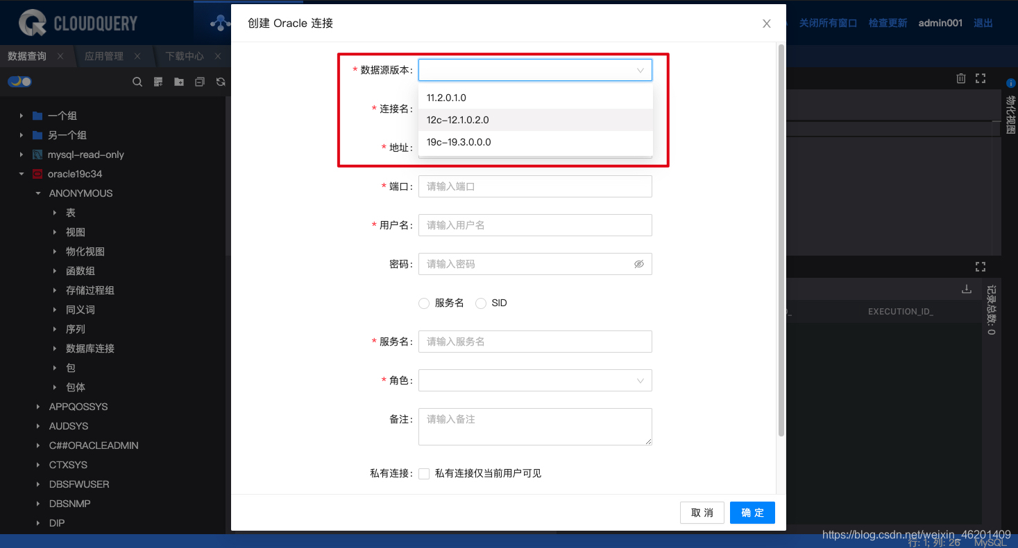Click the new group folder icon

[x=179, y=82]
